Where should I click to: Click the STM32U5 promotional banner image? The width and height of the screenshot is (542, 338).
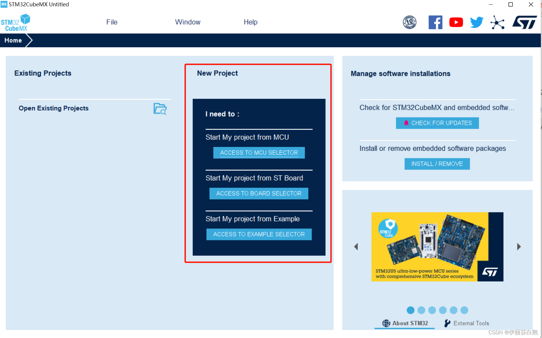437,247
